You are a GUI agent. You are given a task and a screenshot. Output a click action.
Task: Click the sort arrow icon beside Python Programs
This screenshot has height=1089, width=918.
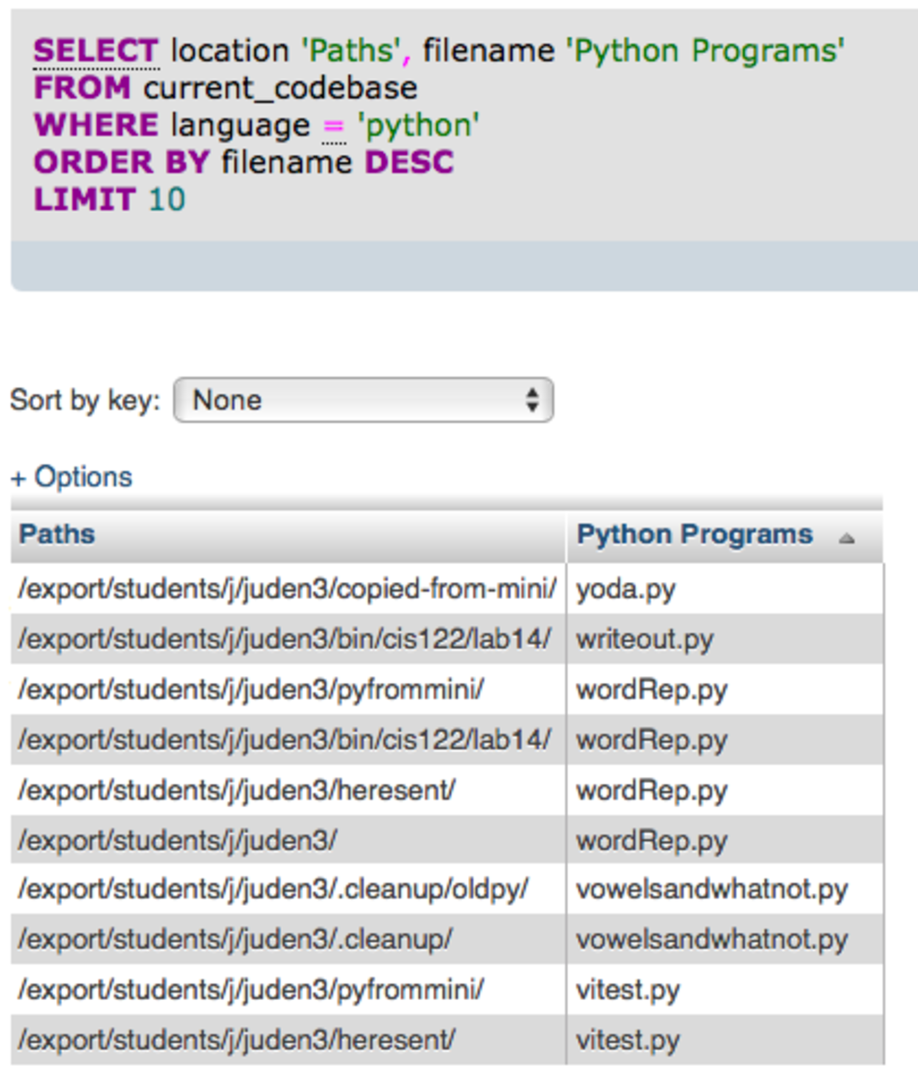click(x=846, y=539)
